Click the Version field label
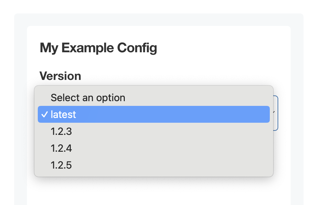Screen dimensions: 315x205 [60, 76]
